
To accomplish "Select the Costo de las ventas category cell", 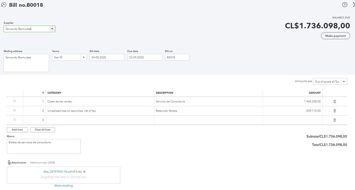I will (99, 101).
